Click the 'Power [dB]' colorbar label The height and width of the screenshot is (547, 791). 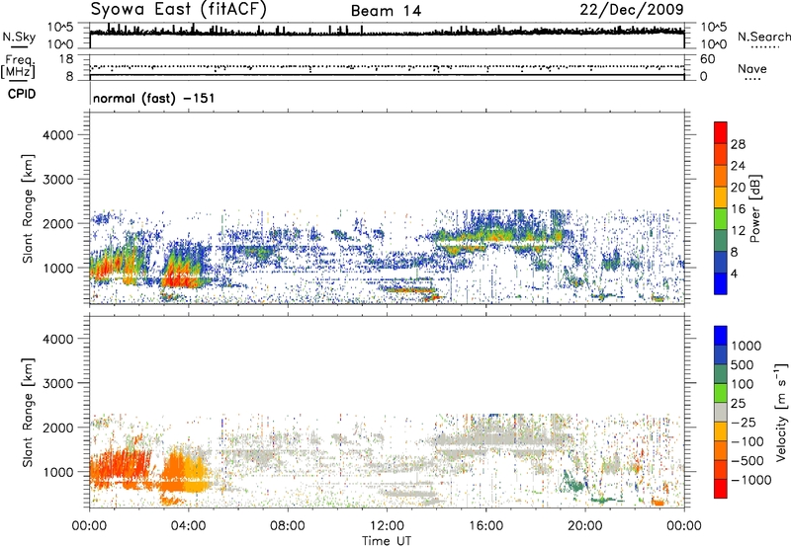coord(754,208)
